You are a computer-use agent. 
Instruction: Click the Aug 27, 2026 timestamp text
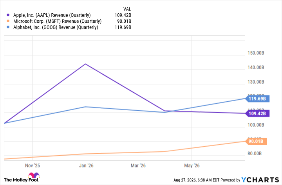click(x=196, y=180)
